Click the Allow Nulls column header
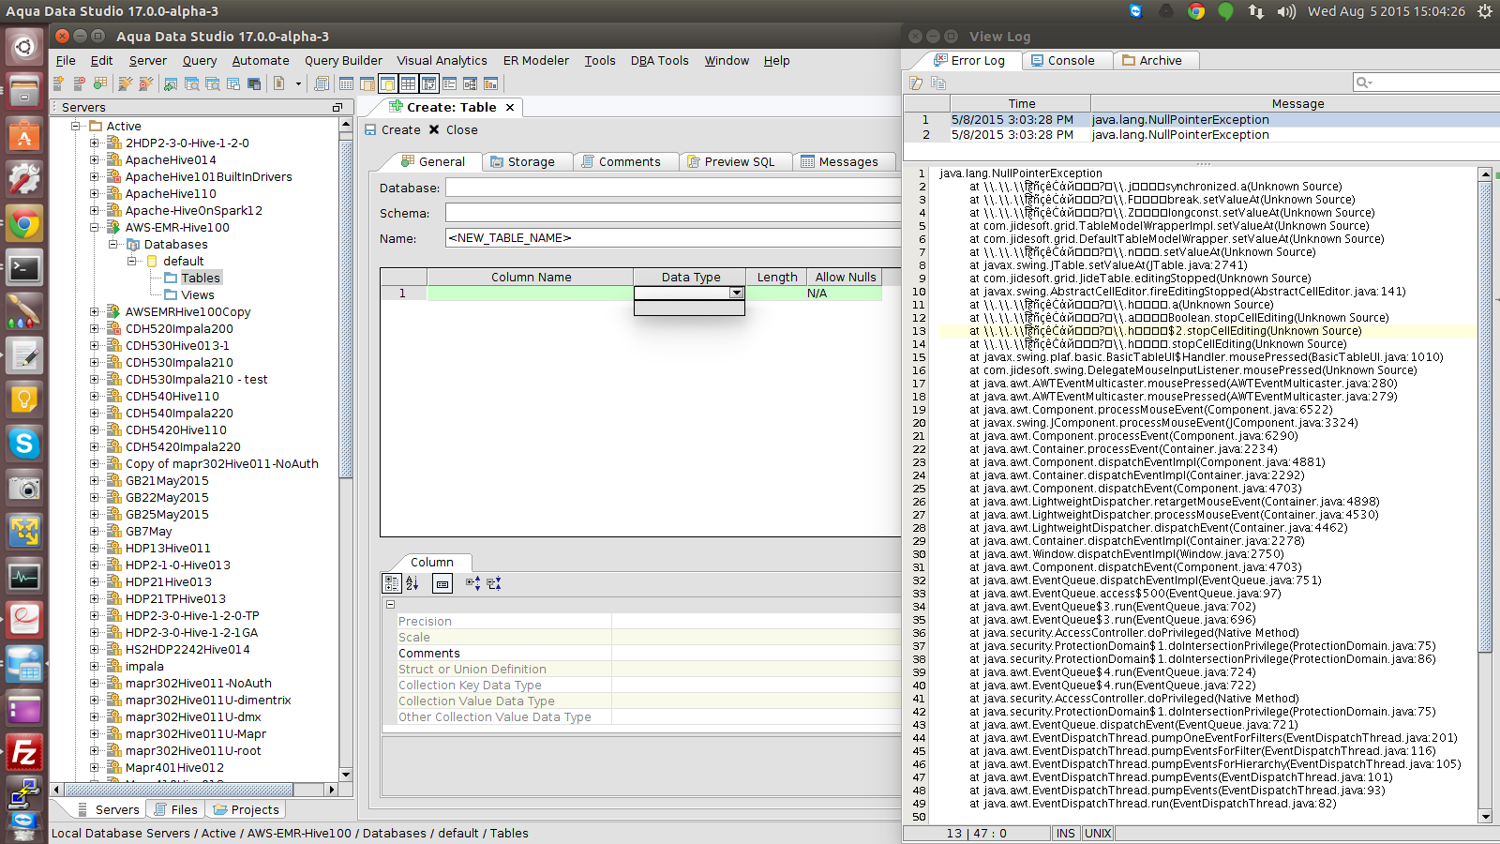Screen dimensions: 1500x844 click(846, 278)
